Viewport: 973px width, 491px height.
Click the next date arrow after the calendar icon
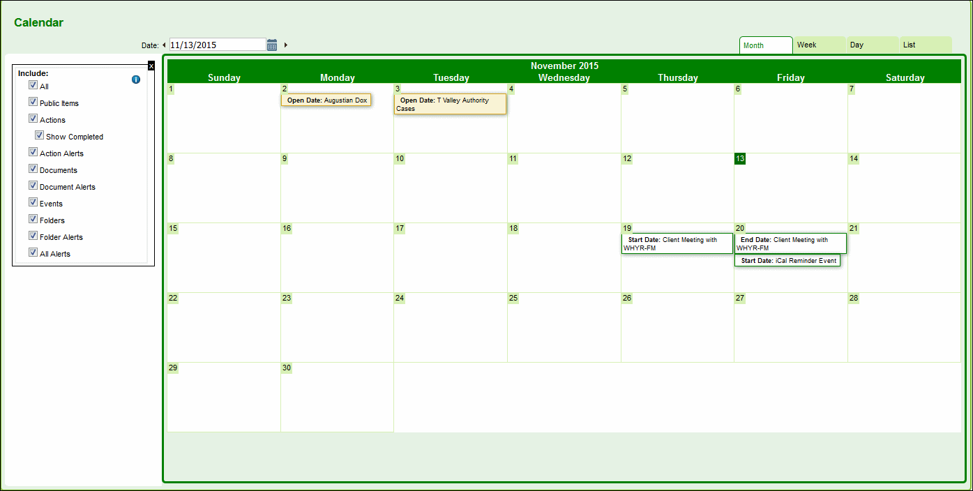pos(285,43)
